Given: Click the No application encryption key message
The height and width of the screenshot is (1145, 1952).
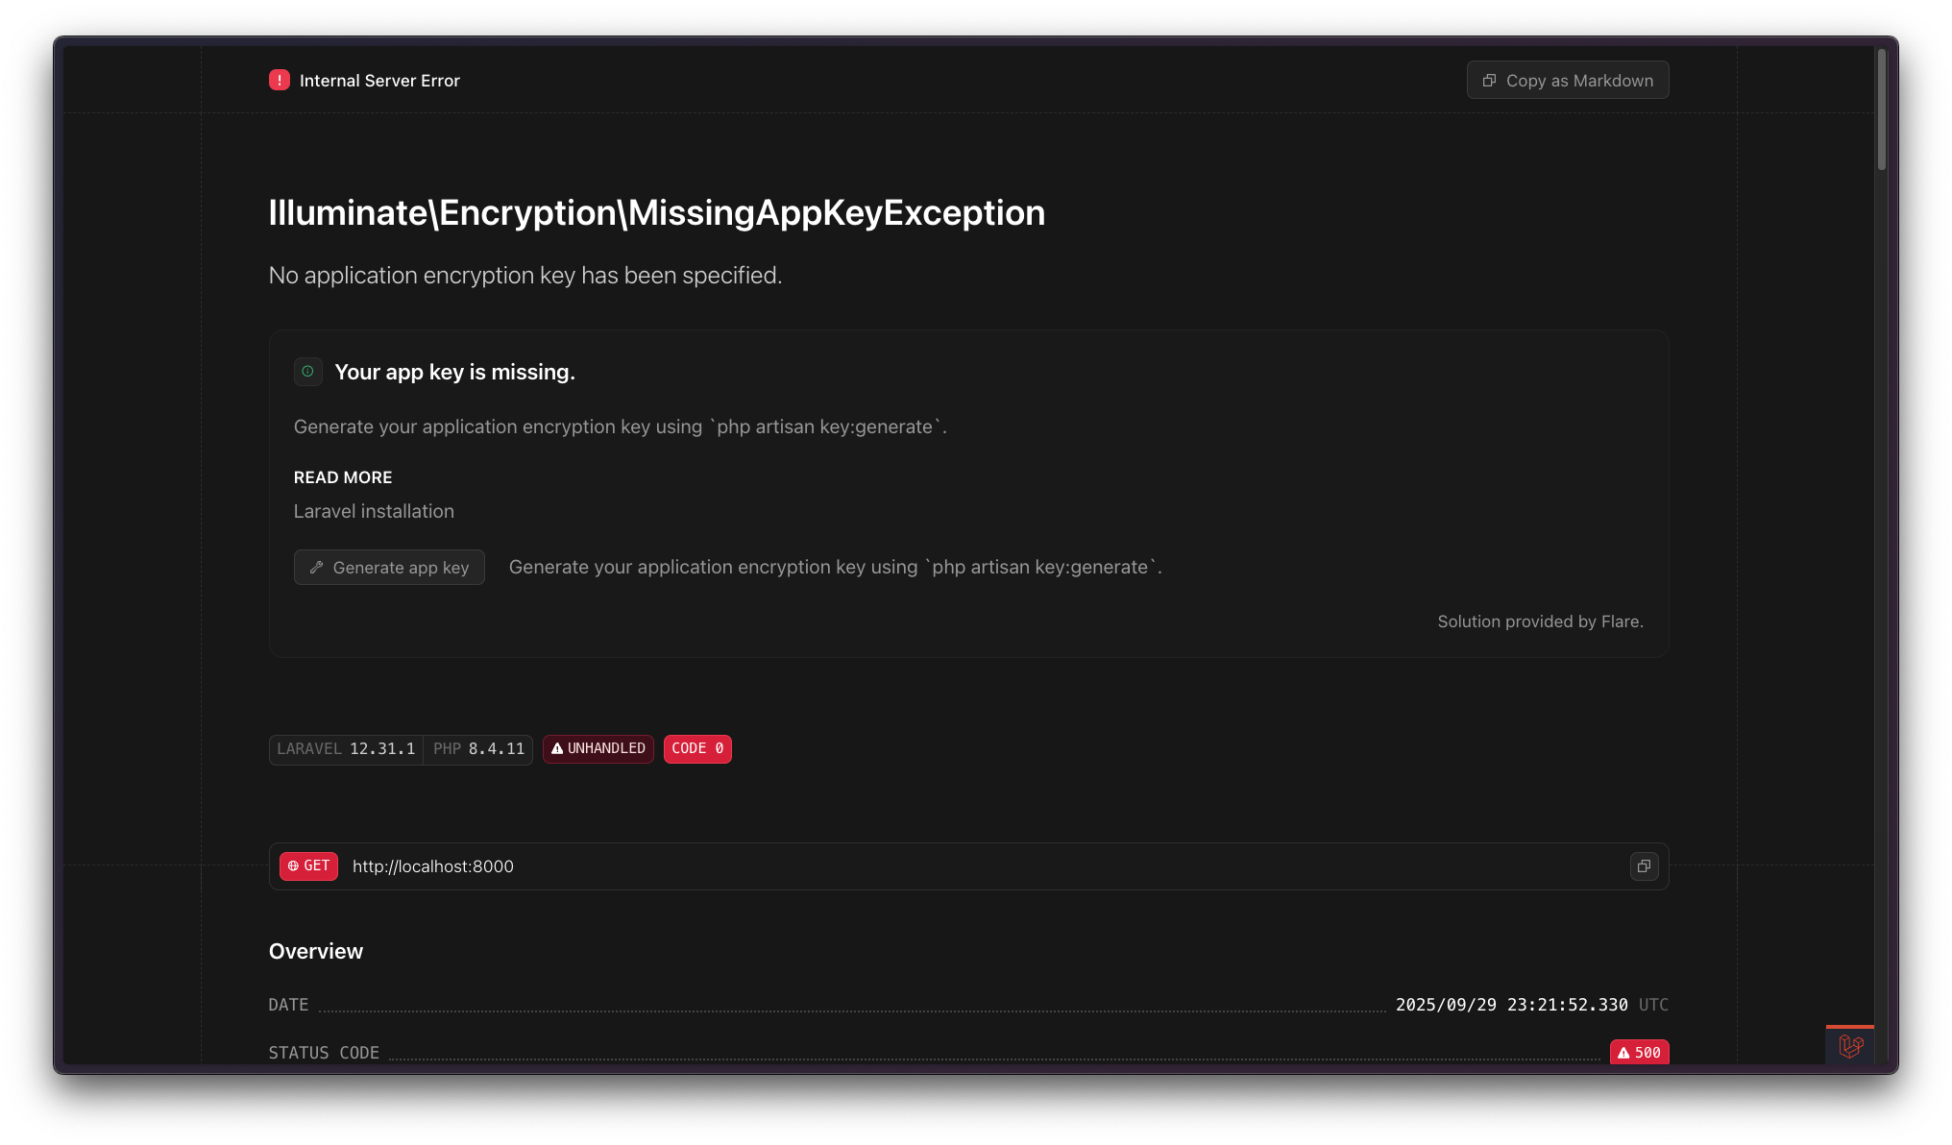Looking at the screenshot, I should pos(525,276).
